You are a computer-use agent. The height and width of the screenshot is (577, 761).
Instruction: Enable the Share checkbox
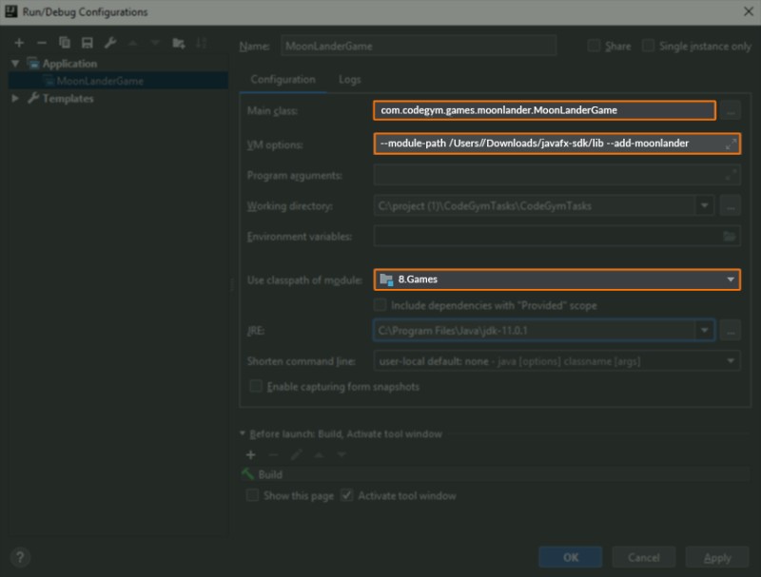click(595, 46)
